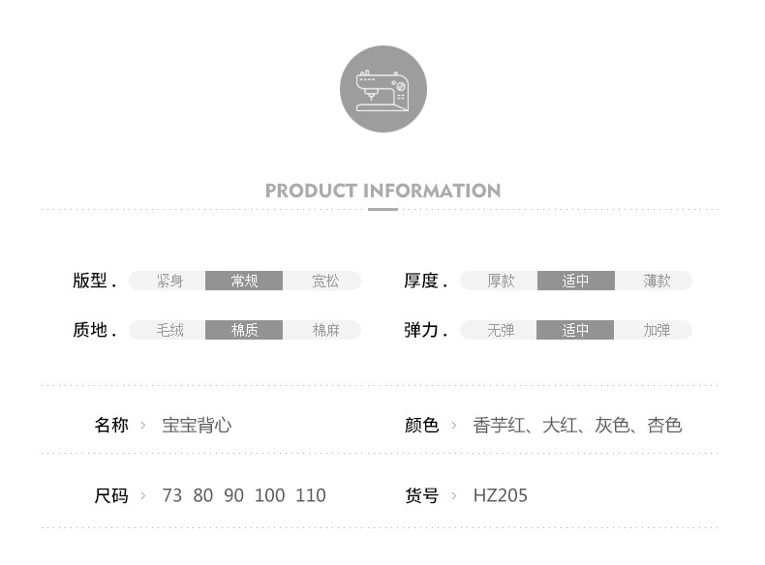Viewport: 765px width, 565px height.
Task: Click the arrow beside 尺码
Action: pyautogui.click(x=143, y=495)
